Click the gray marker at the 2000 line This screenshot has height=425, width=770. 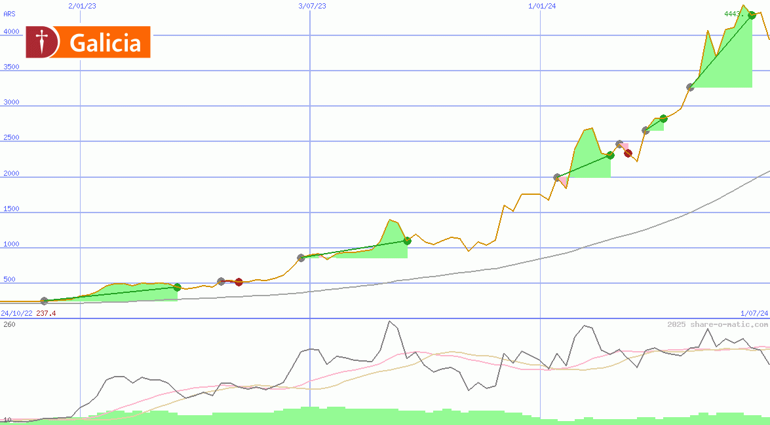tap(557, 177)
